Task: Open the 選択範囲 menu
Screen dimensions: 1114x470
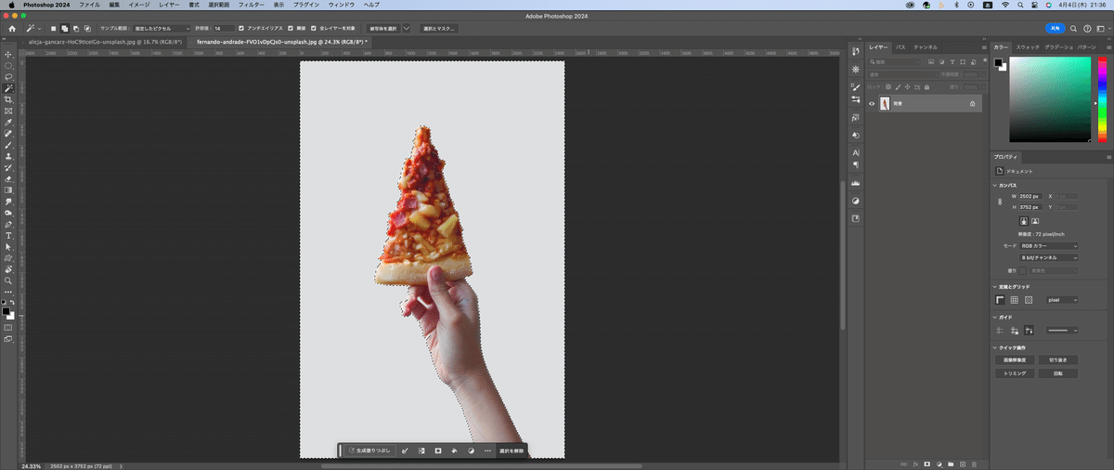Action: [x=219, y=5]
